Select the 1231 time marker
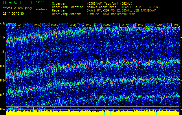Screen dimensions: 182x115 click(20, 25)
